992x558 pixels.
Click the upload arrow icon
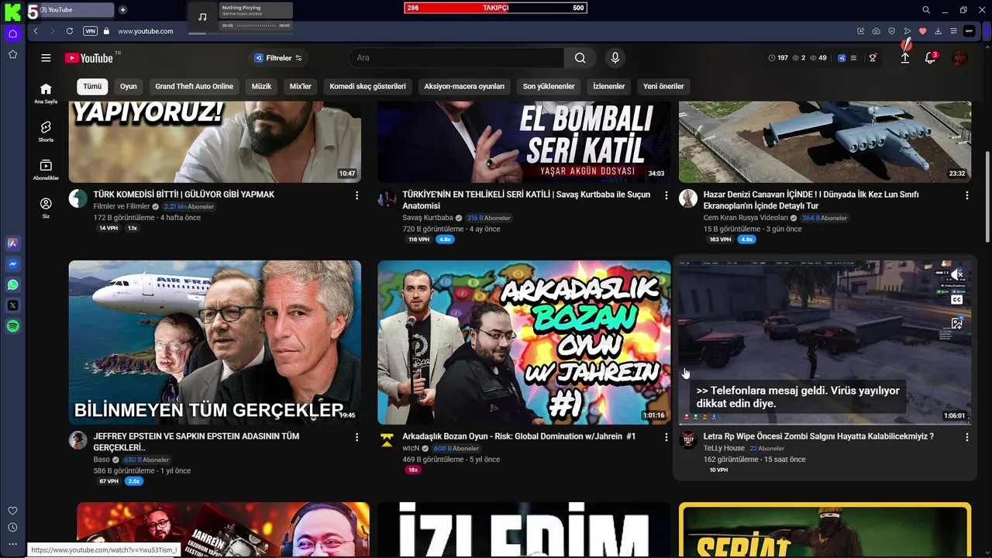[x=904, y=58]
